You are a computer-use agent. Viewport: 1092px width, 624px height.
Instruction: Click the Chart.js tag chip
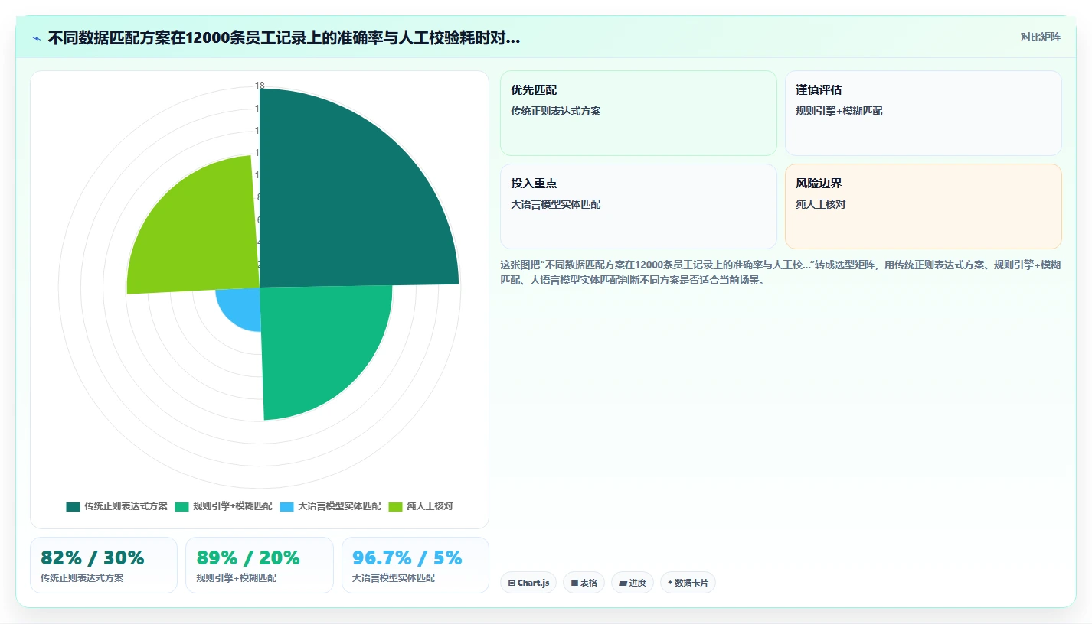[x=528, y=583]
